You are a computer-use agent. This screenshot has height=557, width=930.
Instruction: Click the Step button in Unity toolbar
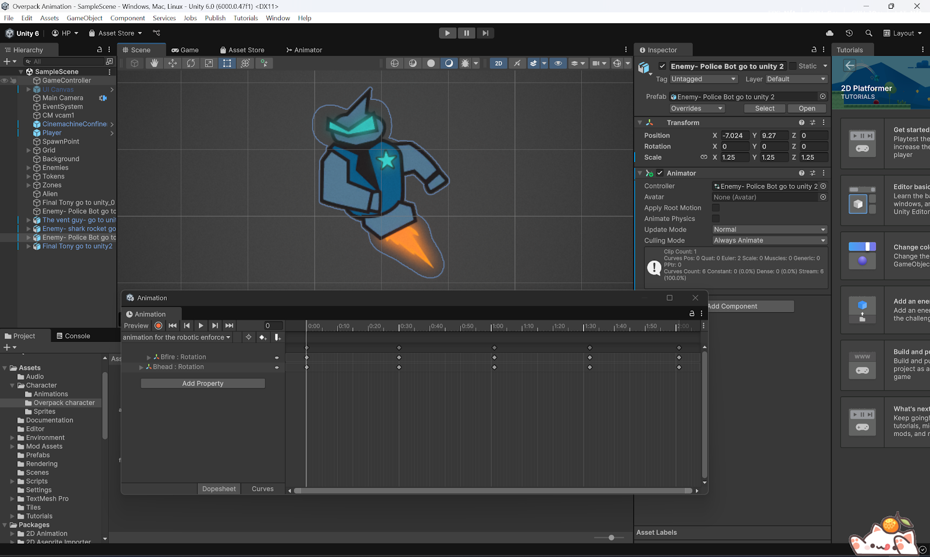tap(485, 33)
